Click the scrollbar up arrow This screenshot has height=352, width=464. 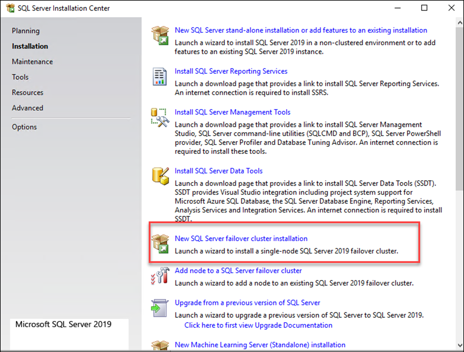pos(460,22)
